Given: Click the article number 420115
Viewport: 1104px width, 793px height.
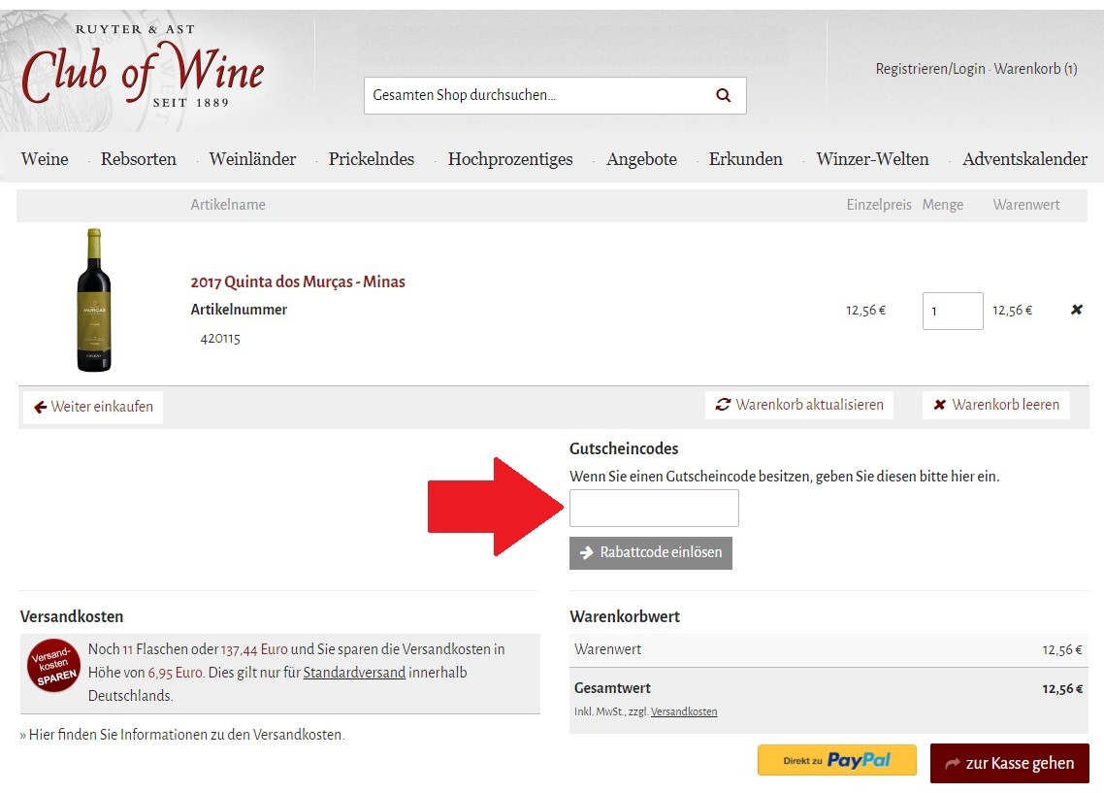Looking at the screenshot, I should [x=220, y=339].
